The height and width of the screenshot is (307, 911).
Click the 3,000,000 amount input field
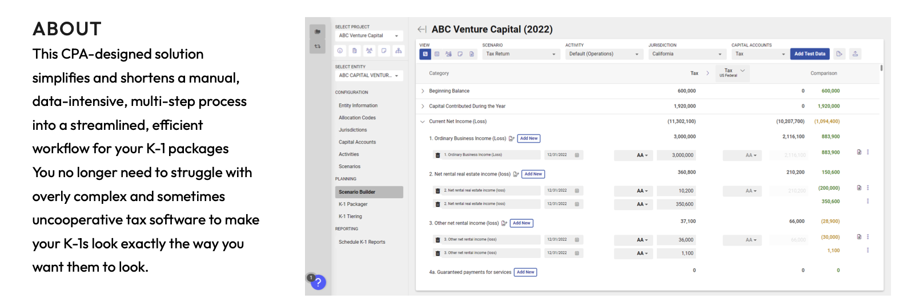(676, 155)
